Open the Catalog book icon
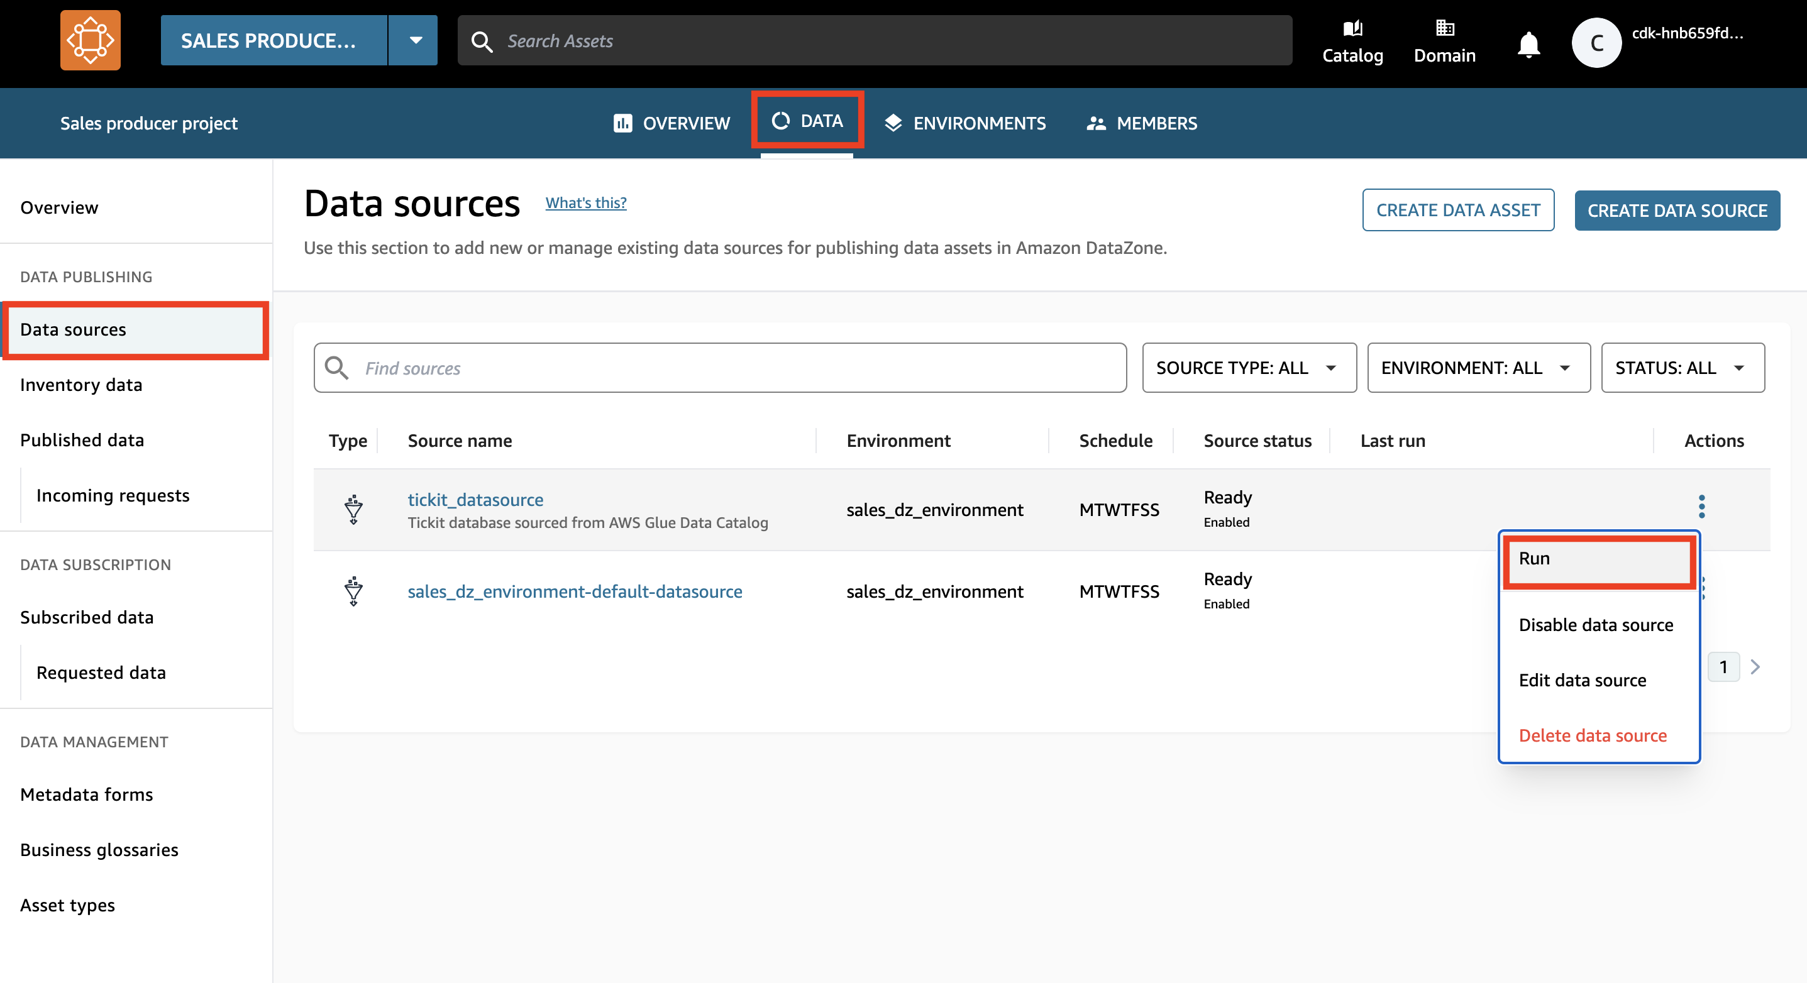The image size is (1807, 983). pyautogui.click(x=1352, y=29)
